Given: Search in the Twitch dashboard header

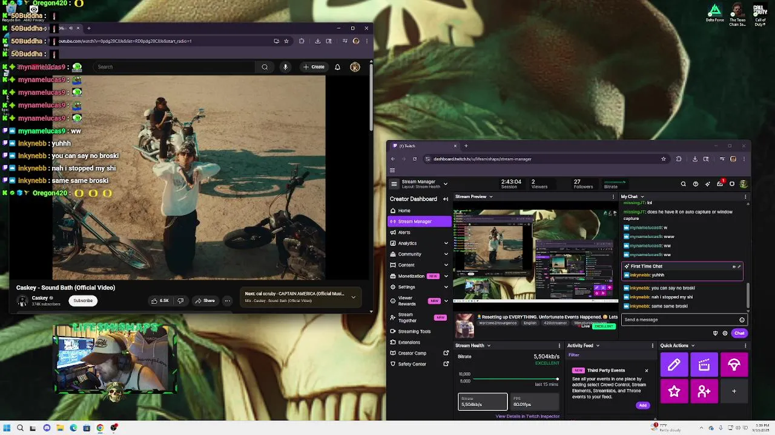Looking at the screenshot, I should coord(684,184).
